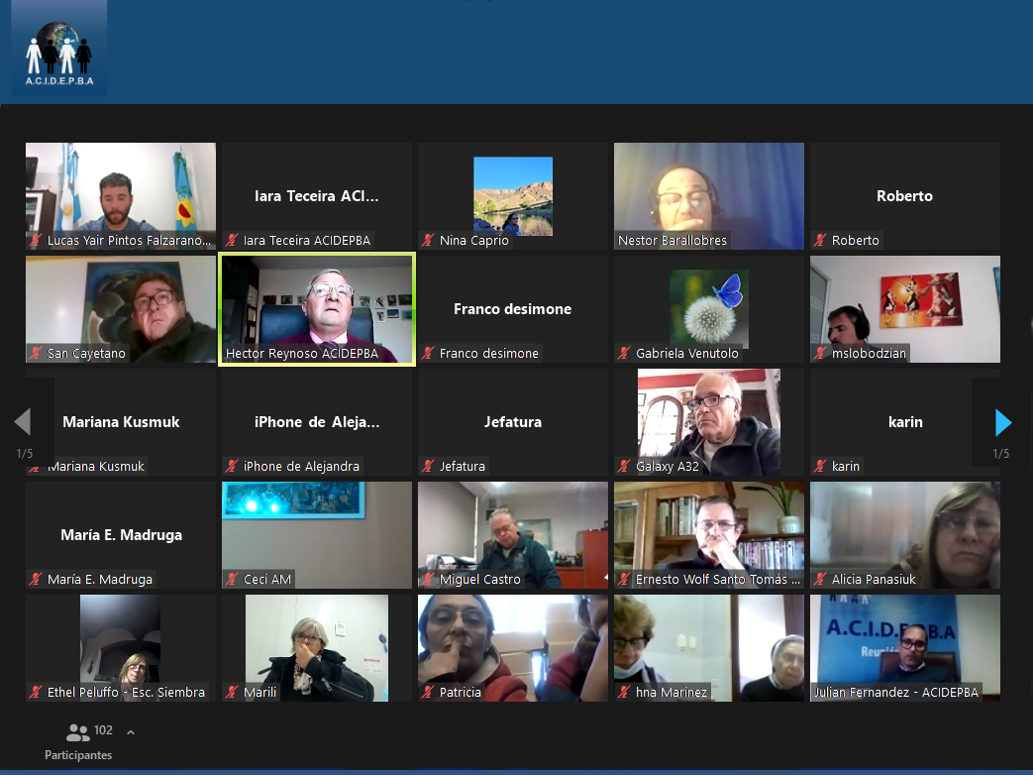Go to previous gallery page arrow

23,423
